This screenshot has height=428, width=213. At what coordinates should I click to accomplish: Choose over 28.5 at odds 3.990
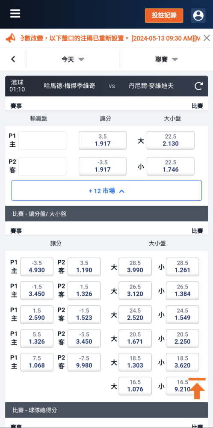pyautogui.click(x=135, y=267)
